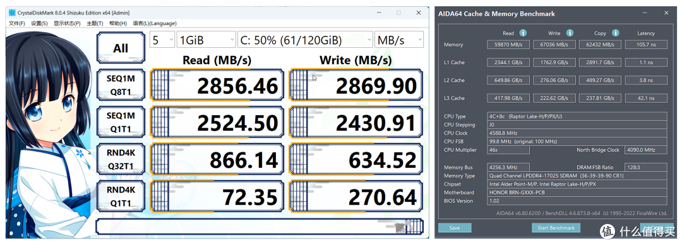The image size is (682, 246).
Task: Click DRAM:FSB Ratio value 128:3
Action: coord(646,167)
